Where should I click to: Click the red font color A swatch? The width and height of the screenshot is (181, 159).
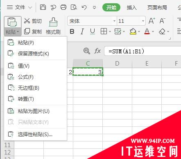147,31
